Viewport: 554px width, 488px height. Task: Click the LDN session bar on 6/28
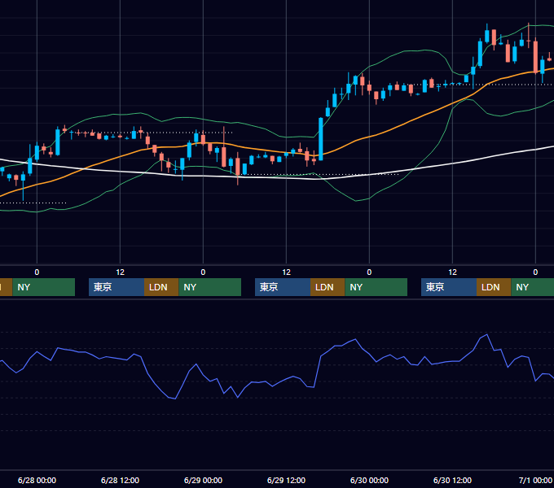161,287
